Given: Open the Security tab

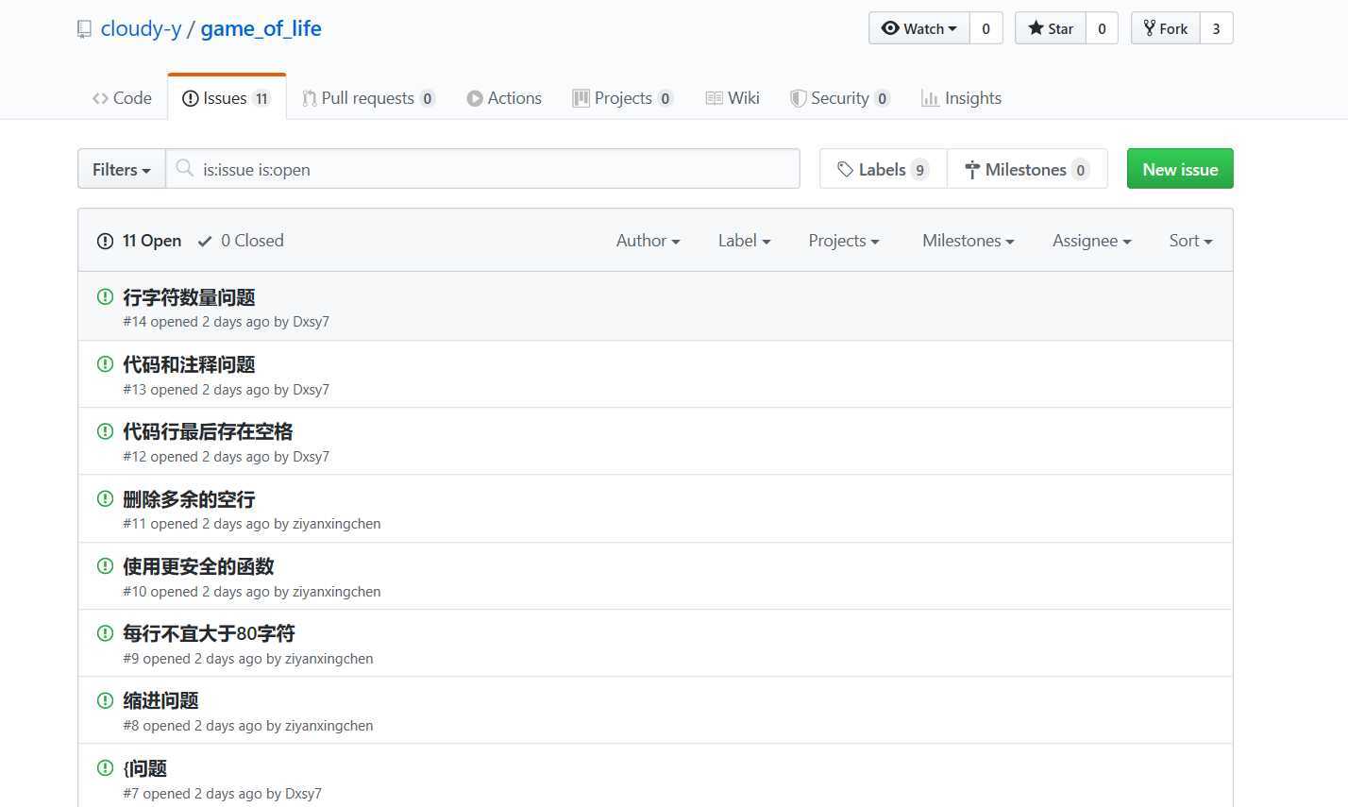Looking at the screenshot, I should coord(840,98).
